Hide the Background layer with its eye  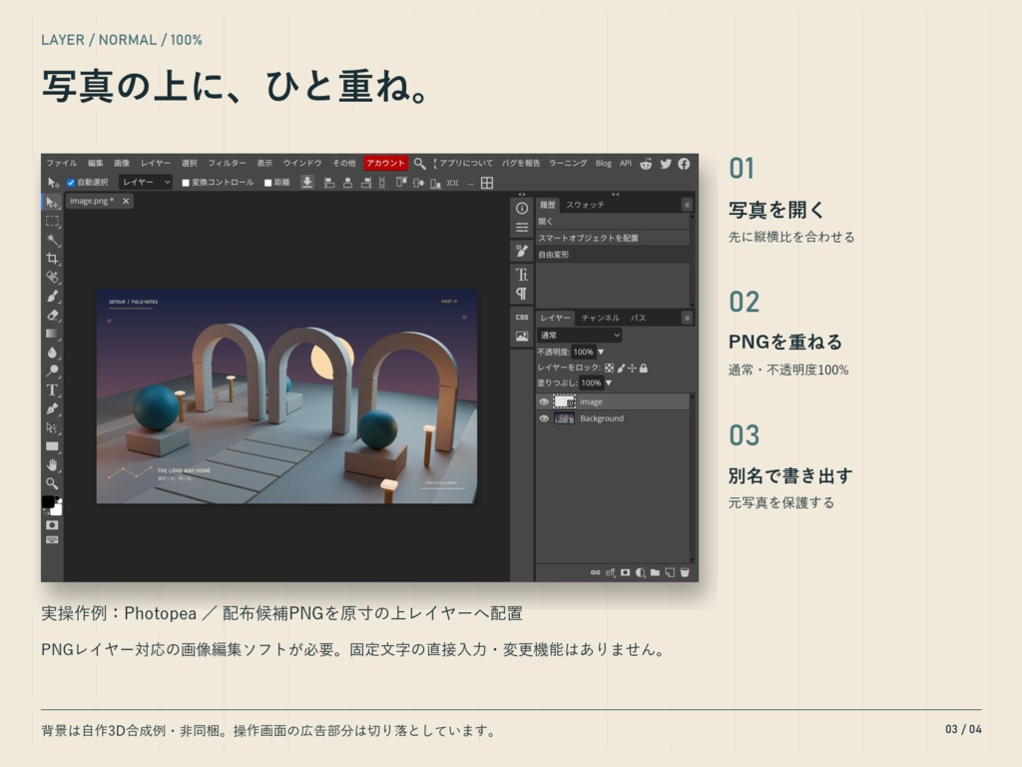click(x=544, y=418)
